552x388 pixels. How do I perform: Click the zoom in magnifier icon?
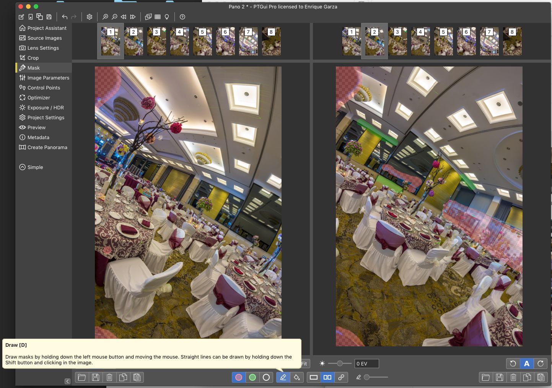(x=105, y=17)
